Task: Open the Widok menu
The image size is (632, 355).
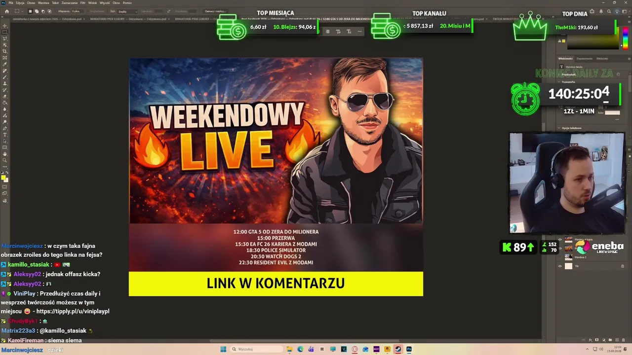Action: 92,3
